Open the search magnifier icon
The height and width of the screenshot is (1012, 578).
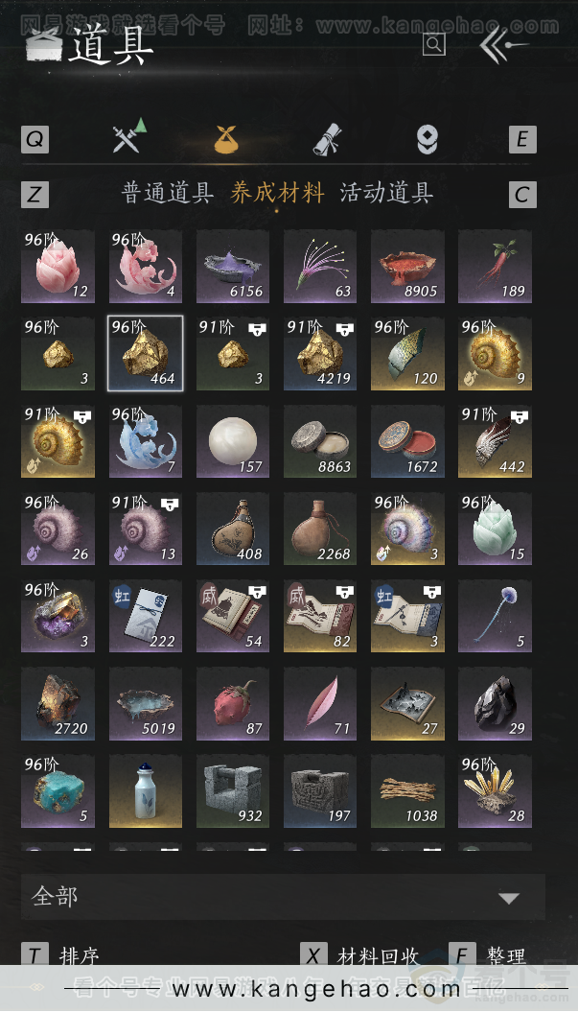(434, 44)
